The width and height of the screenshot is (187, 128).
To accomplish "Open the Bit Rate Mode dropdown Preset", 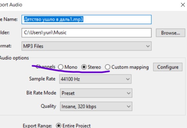I will [96, 93].
